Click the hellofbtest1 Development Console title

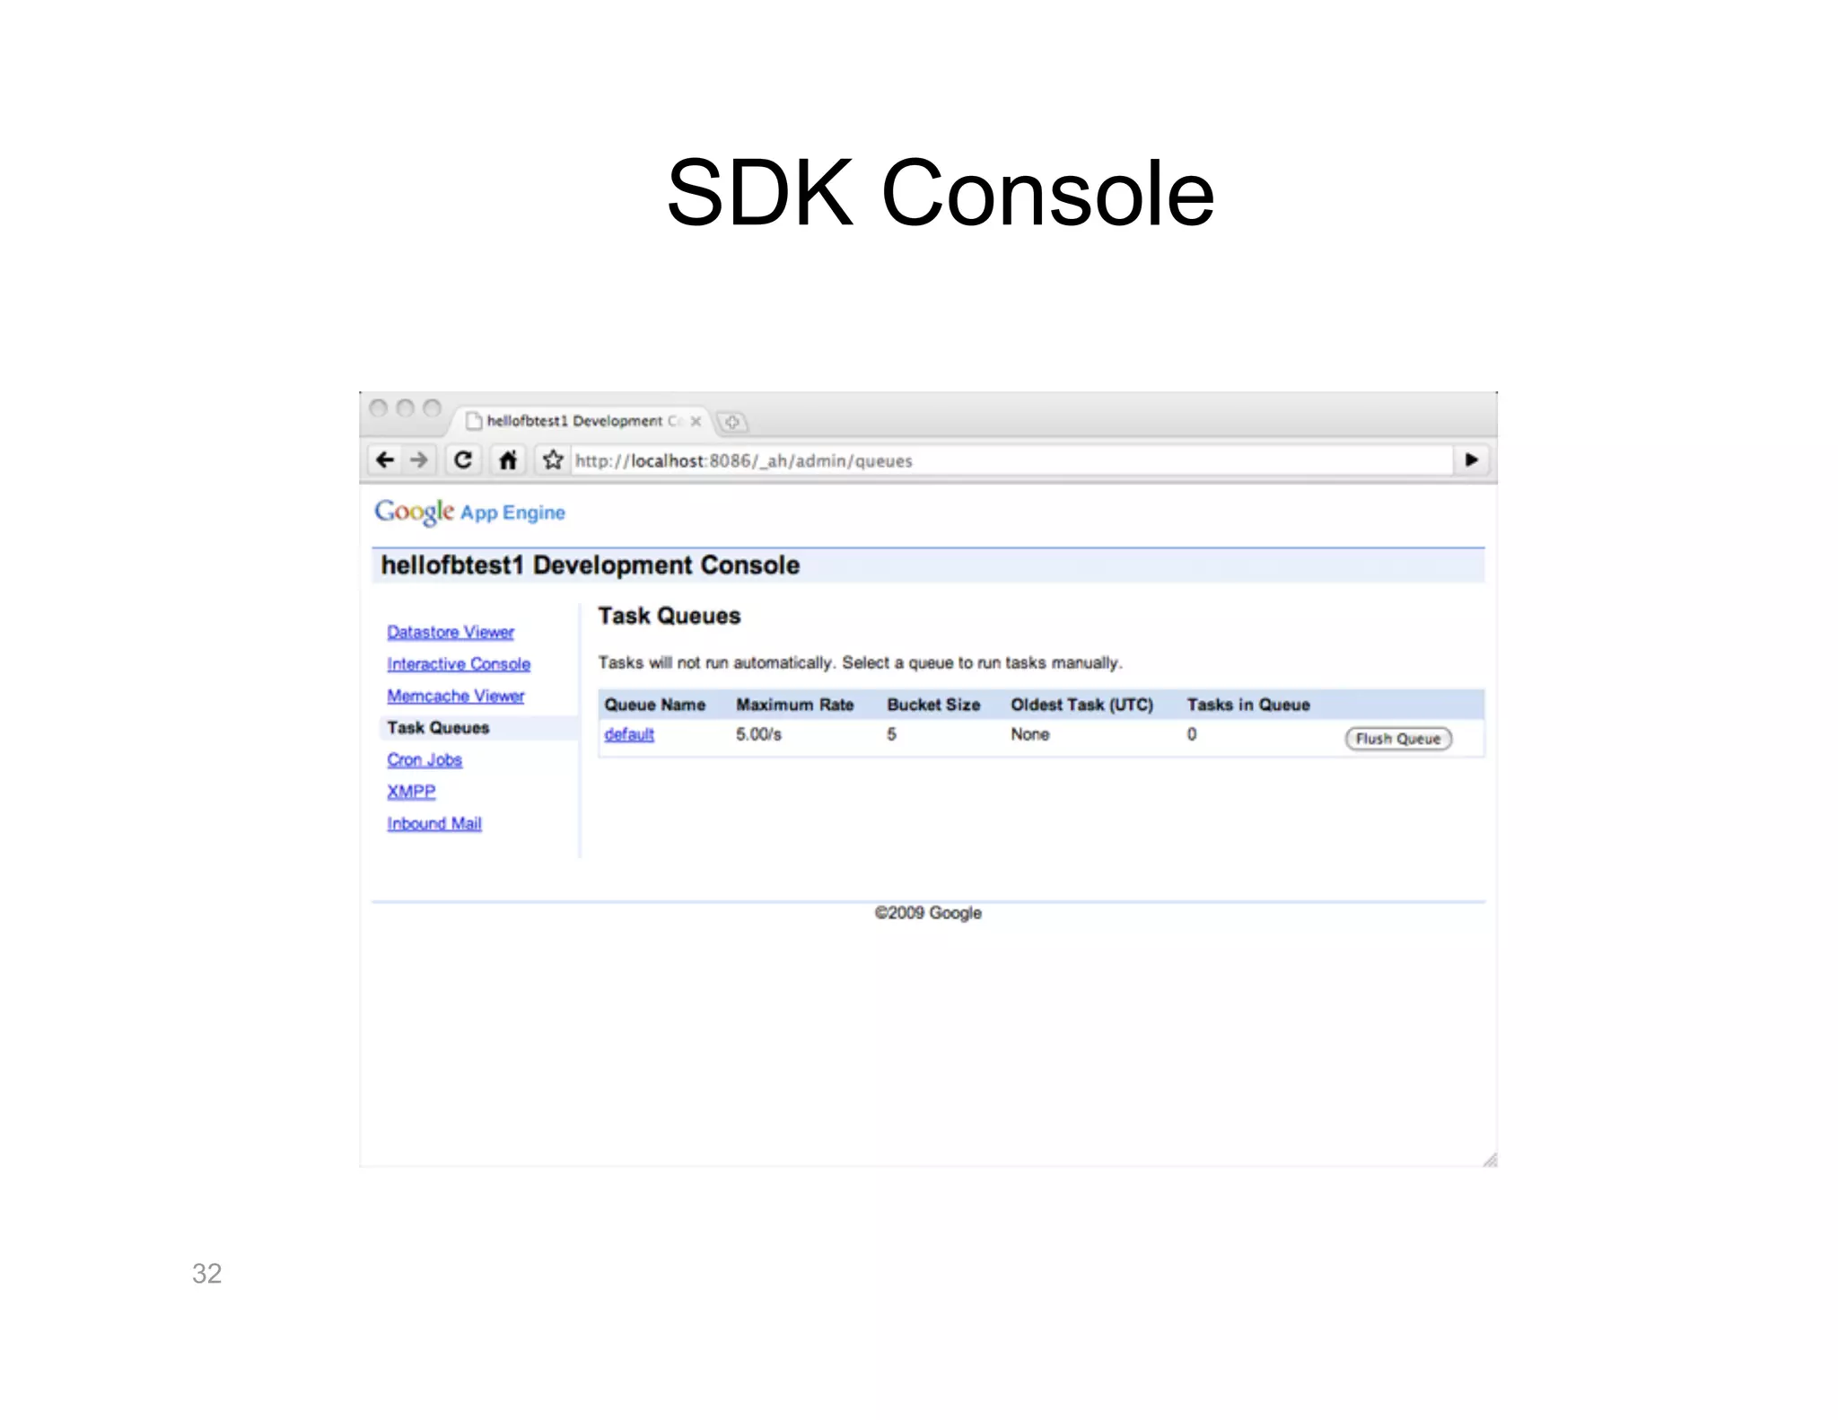click(591, 565)
